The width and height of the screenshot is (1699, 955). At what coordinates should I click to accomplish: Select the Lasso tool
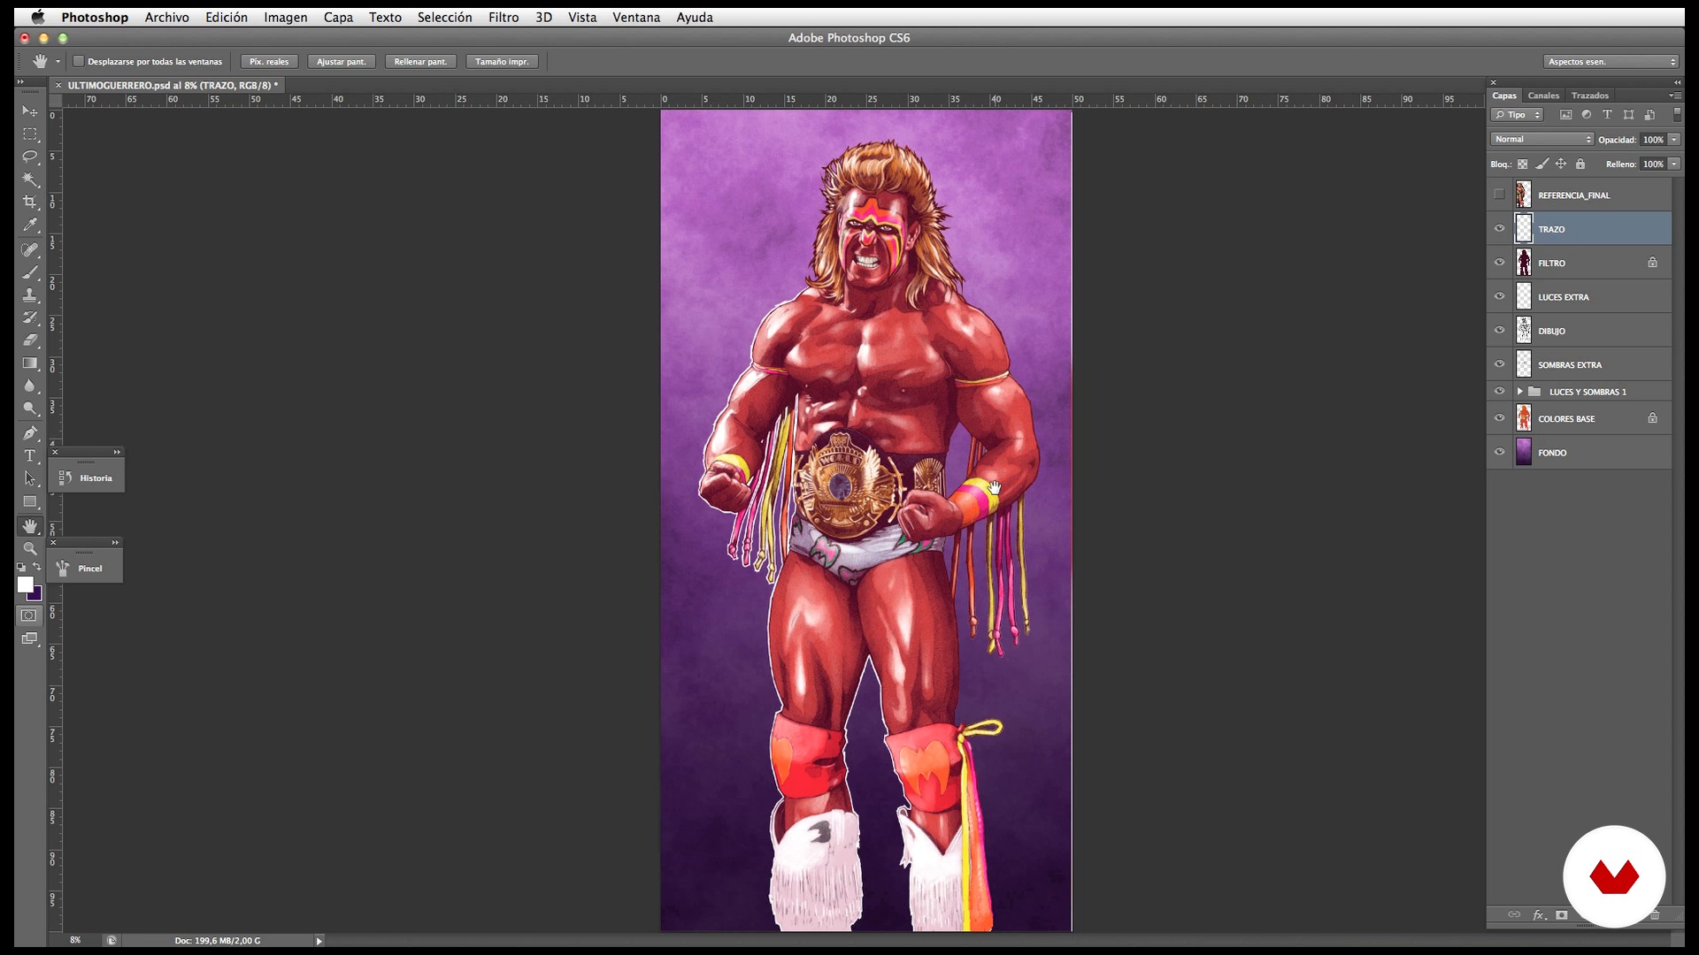[30, 157]
